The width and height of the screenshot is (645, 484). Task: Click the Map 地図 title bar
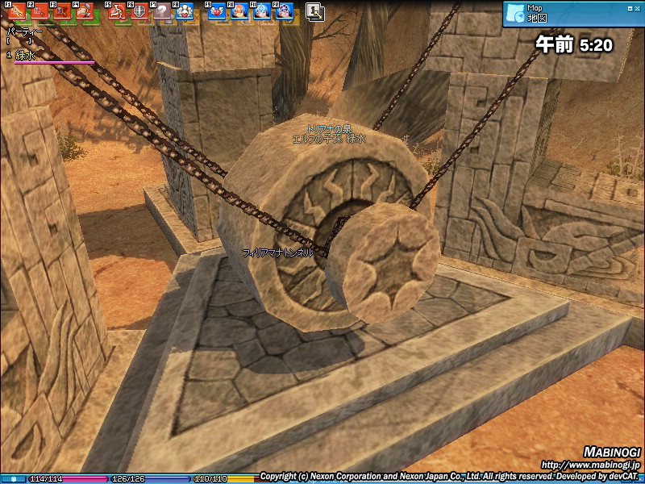(574, 14)
